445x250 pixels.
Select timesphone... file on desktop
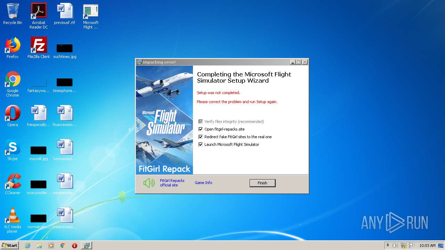coord(65,85)
